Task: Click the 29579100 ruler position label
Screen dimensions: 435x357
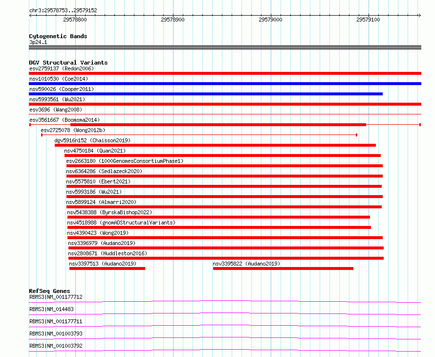Action: point(368,20)
